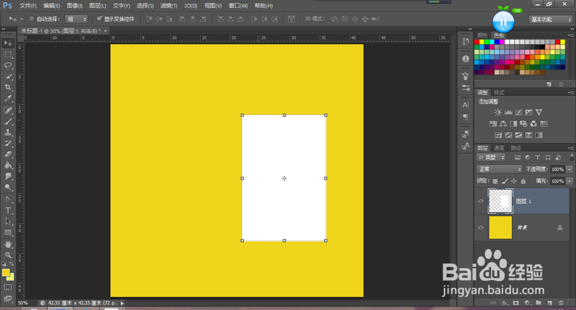Select the Move tool in toolbox
576x310 pixels.
click(x=7, y=43)
